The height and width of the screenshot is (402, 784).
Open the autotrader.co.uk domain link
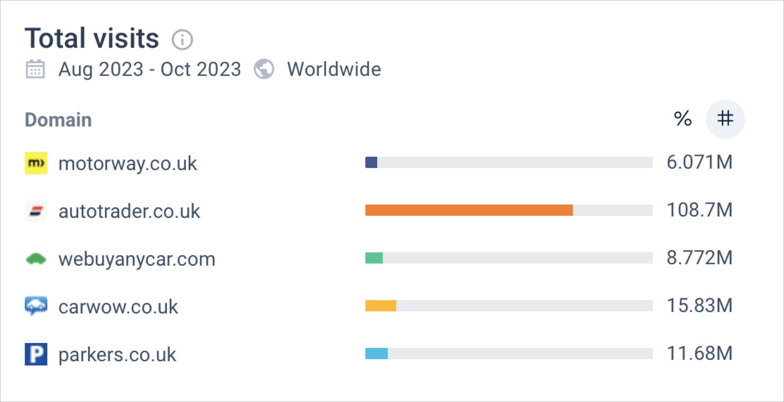coord(129,211)
